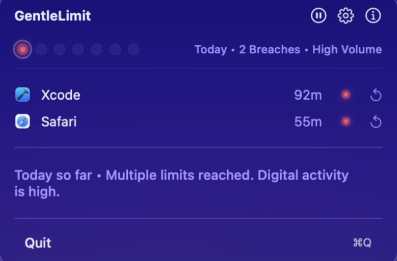Show the info about GentleLimit
This screenshot has height=261, width=397.
tap(373, 16)
